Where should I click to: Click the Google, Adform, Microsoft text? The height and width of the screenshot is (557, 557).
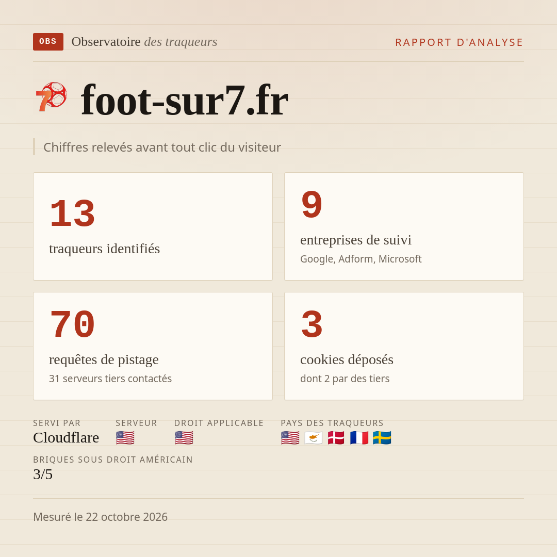click(361, 259)
